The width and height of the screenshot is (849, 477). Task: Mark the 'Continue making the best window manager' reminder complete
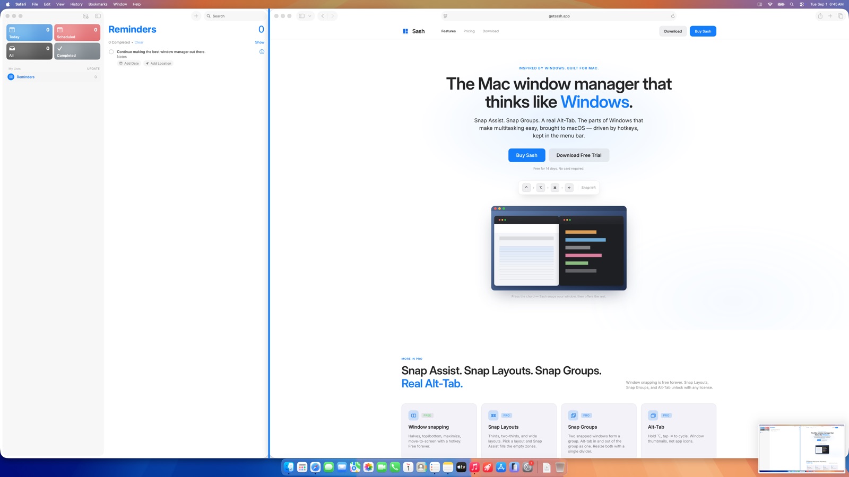(x=111, y=52)
